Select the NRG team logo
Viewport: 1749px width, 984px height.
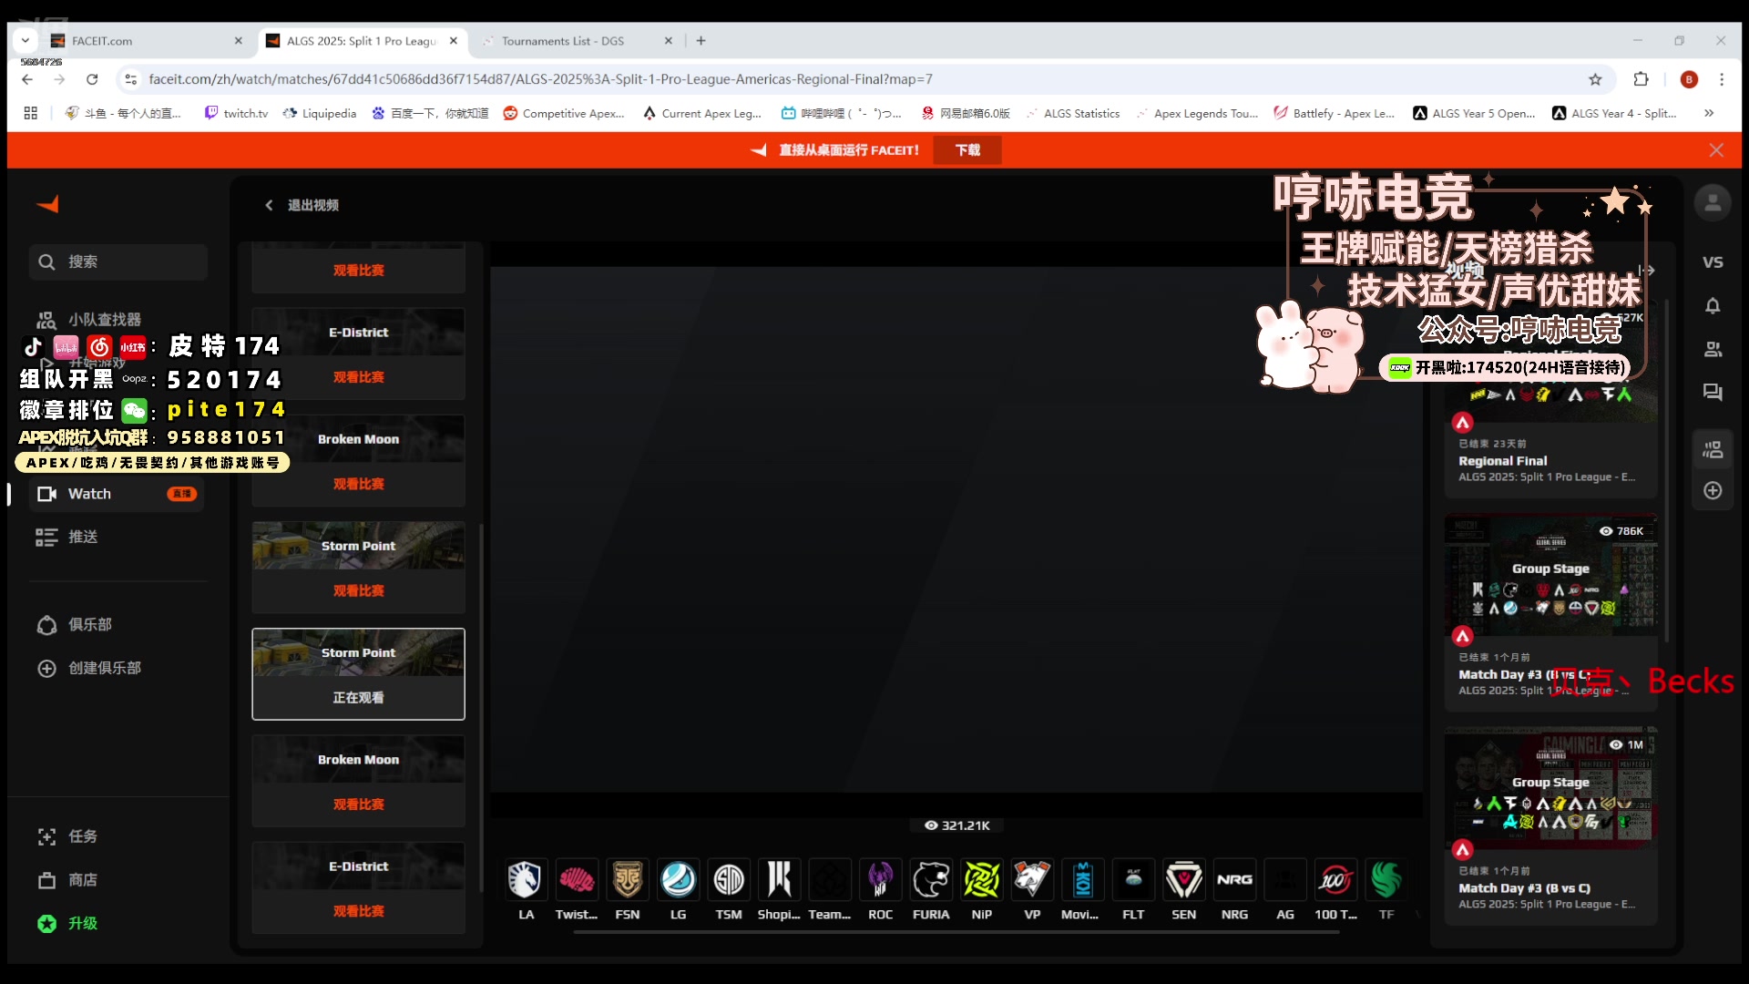[1234, 880]
